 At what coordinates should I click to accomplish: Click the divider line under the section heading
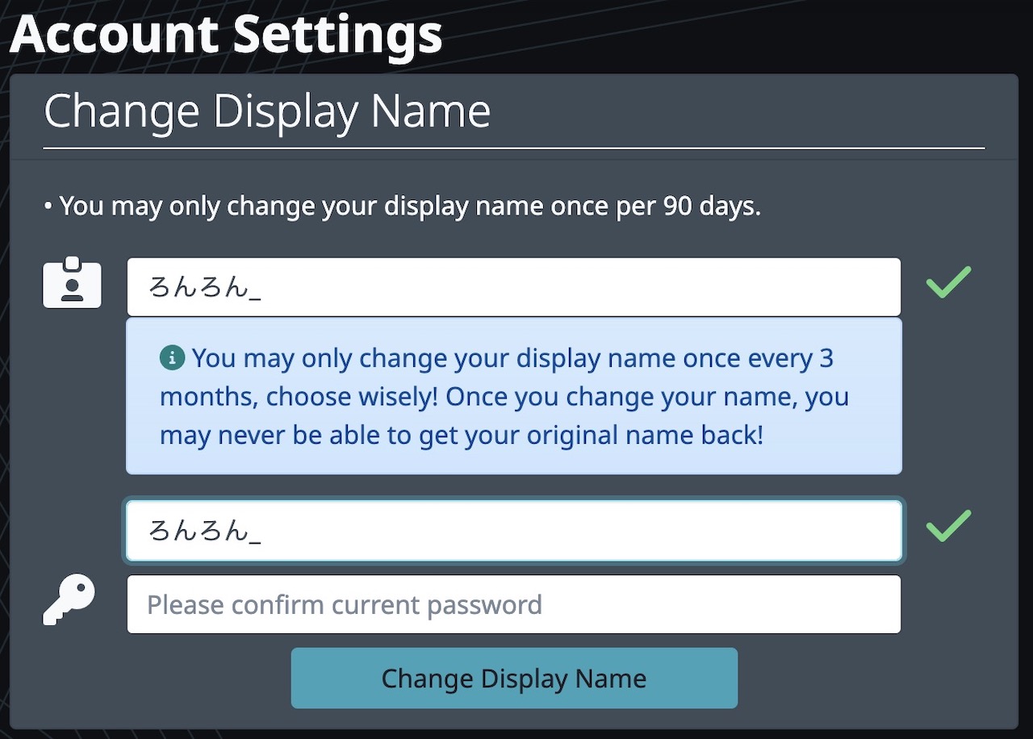coord(513,148)
